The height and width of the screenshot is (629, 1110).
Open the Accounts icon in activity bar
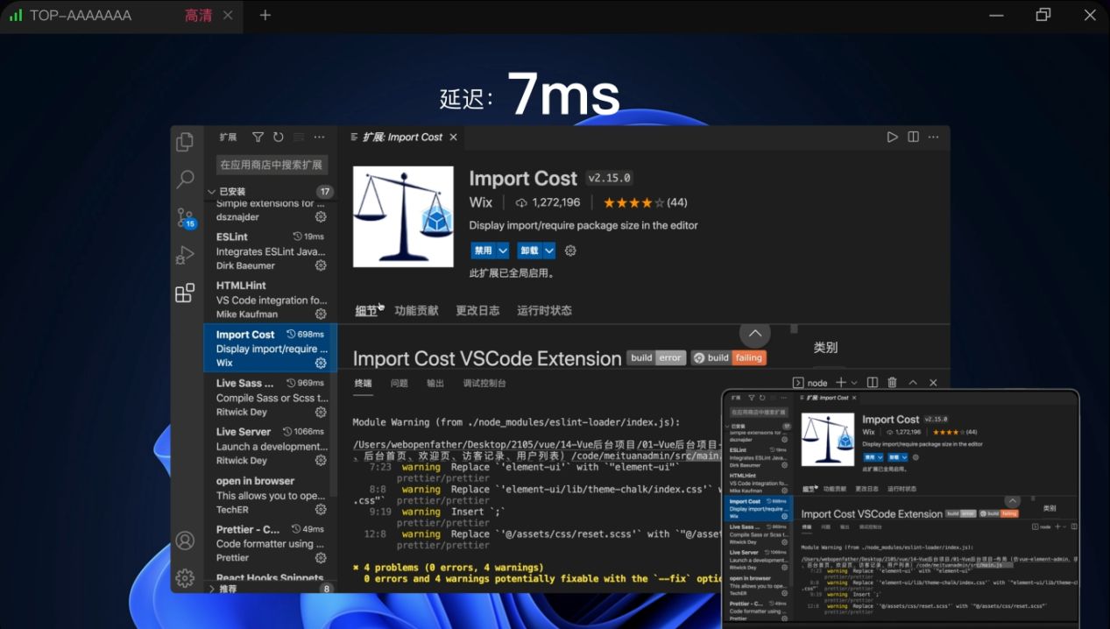185,541
